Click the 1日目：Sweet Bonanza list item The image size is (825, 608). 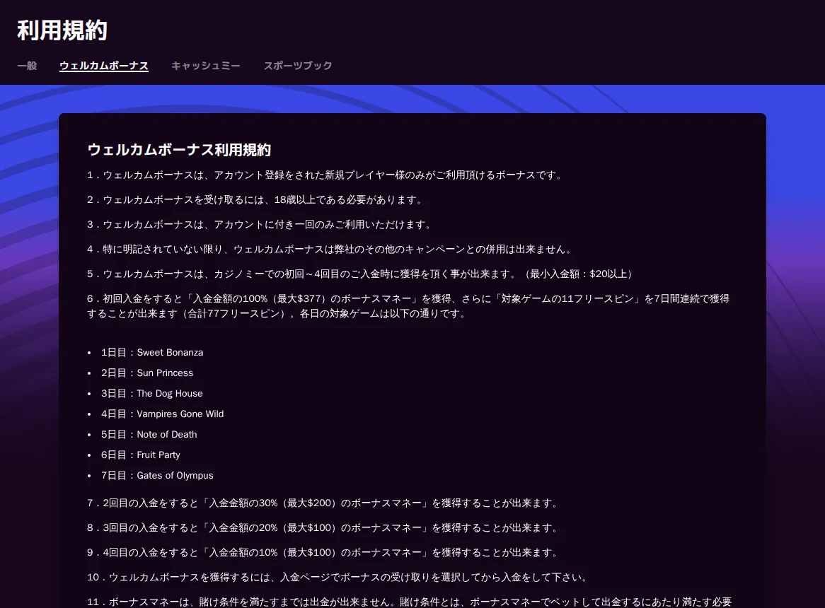click(152, 353)
